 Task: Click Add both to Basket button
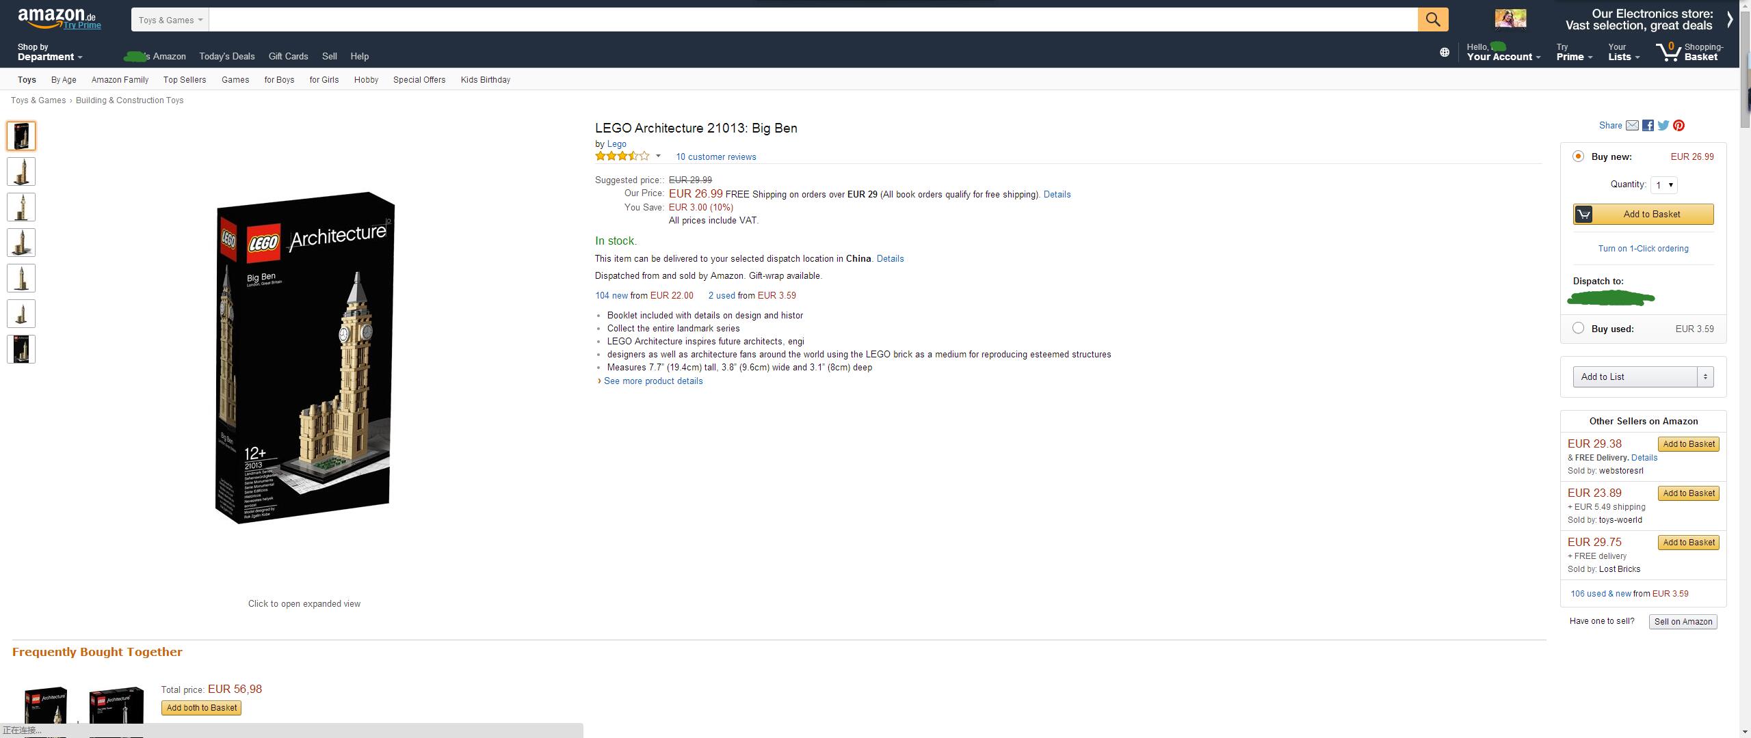201,708
